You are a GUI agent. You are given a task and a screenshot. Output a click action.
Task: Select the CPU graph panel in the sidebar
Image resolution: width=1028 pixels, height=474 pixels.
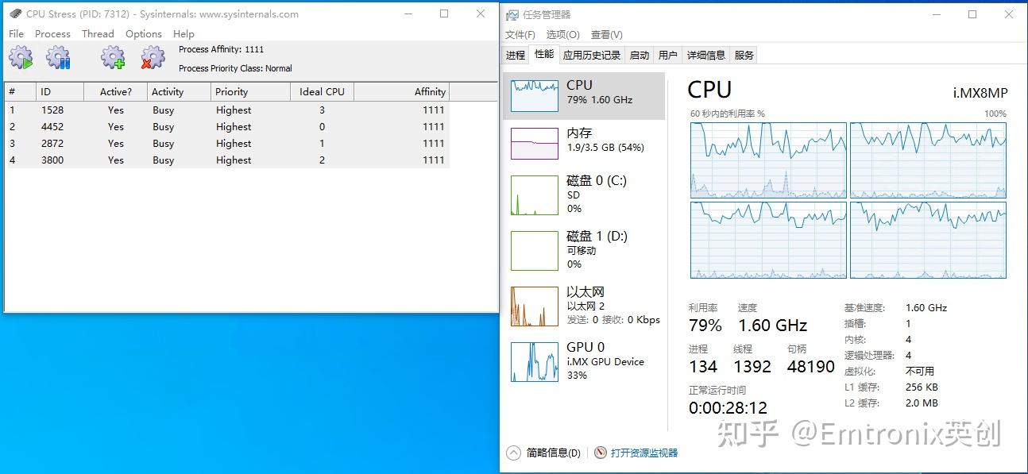(584, 93)
